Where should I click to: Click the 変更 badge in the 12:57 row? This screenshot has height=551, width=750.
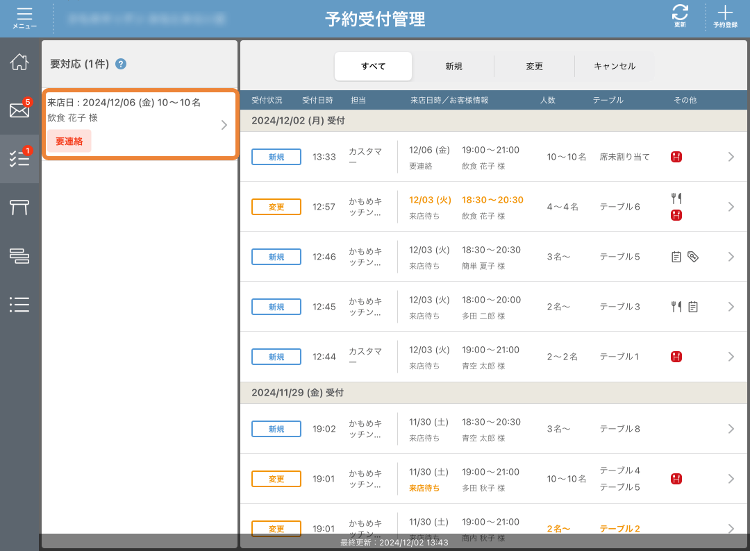(x=276, y=207)
